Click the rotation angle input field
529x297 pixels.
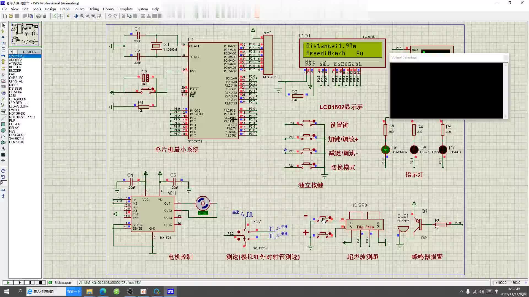point(4,183)
